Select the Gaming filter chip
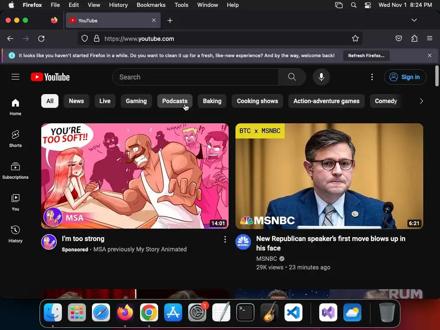 [x=136, y=101]
